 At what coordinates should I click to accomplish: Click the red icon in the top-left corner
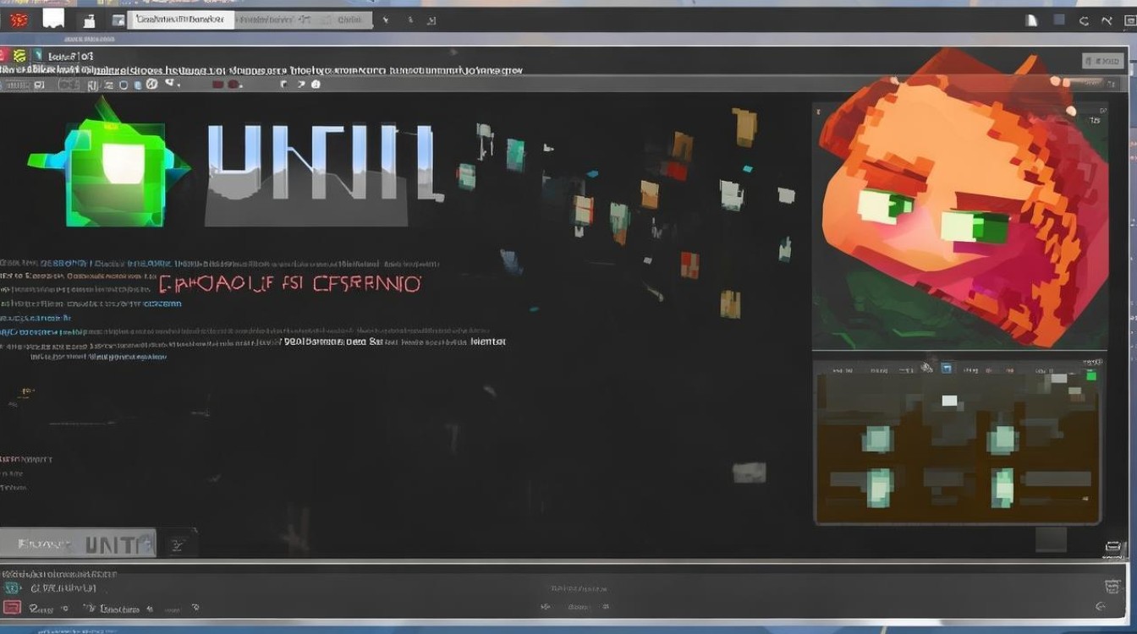pyautogui.click(x=18, y=19)
